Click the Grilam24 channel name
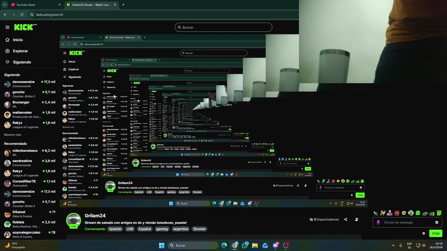The width and height of the screenshot is (447, 251). pos(95,216)
